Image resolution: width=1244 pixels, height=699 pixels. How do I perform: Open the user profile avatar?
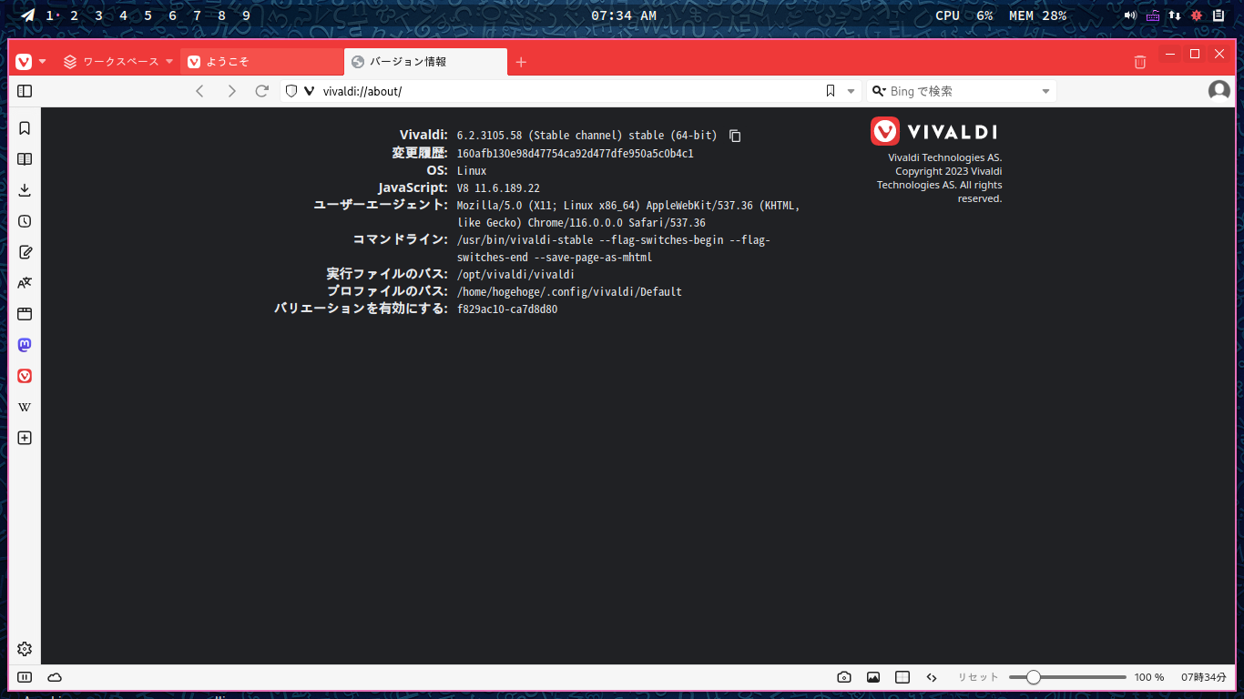tap(1219, 91)
